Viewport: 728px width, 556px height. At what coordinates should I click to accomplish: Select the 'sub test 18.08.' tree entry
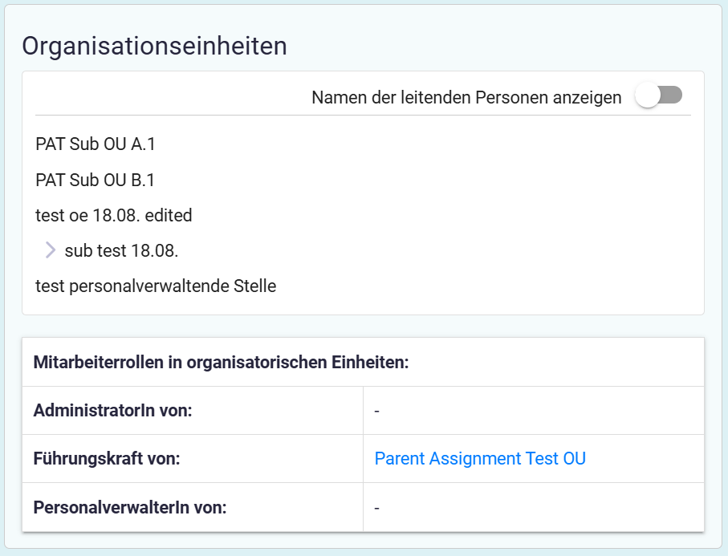tap(121, 250)
